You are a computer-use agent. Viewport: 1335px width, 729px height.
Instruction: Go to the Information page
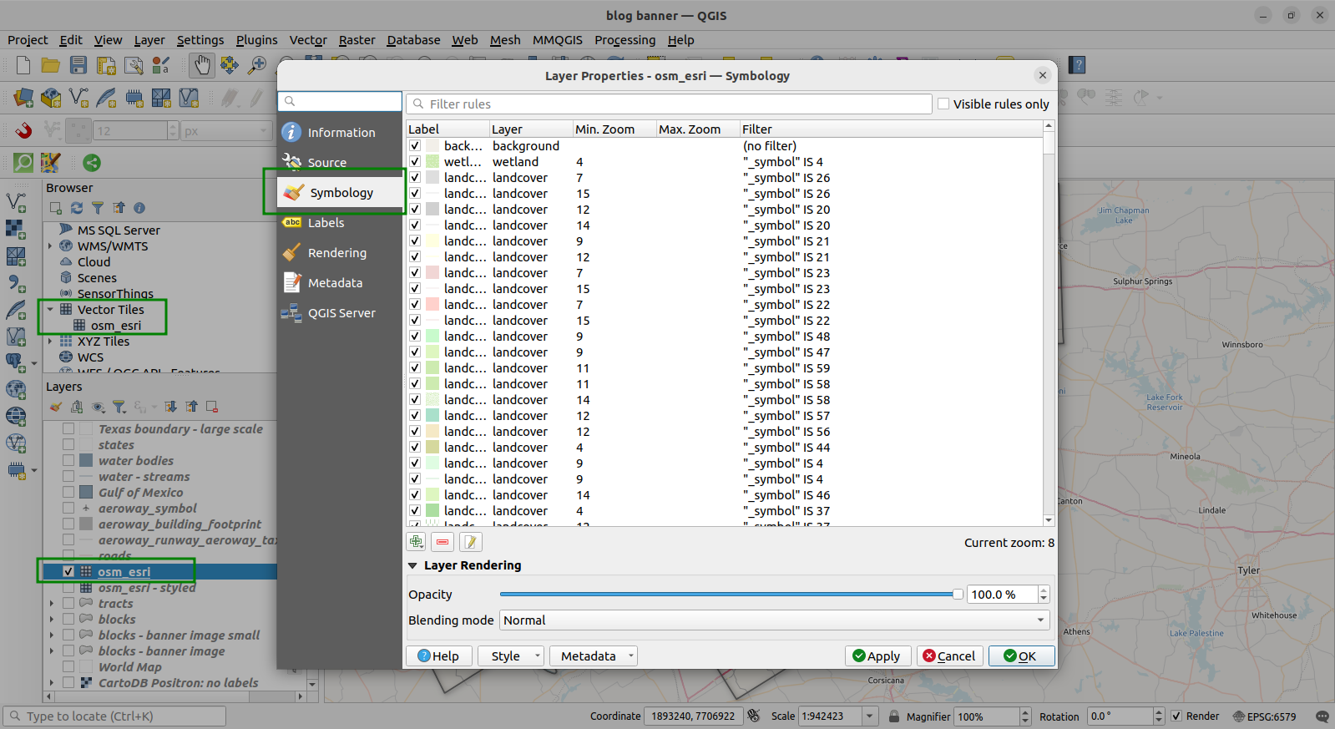pos(341,133)
